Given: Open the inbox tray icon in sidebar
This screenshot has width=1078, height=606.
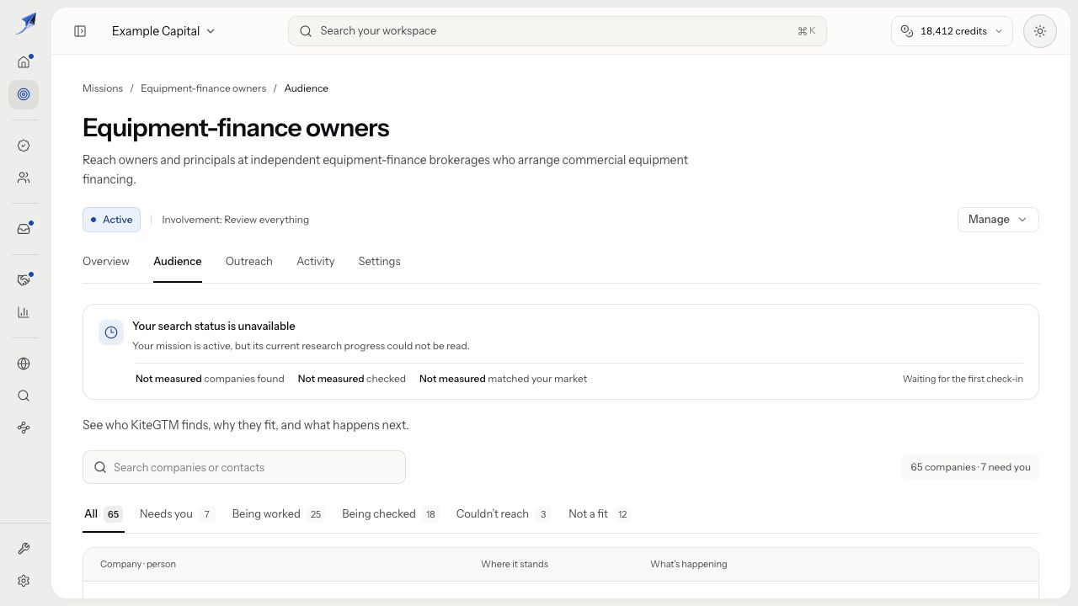Looking at the screenshot, I should coord(24,229).
